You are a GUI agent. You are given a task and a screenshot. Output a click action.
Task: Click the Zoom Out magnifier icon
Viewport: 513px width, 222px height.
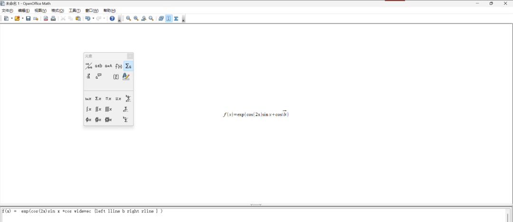(x=129, y=18)
